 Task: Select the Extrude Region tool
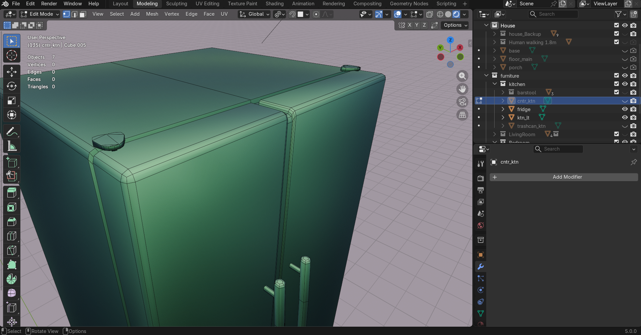(x=12, y=193)
